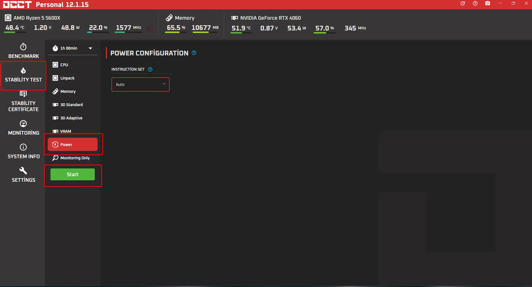Click the AMD Ryzen 5 5600X header
The height and width of the screenshot is (287, 532).
(x=33, y=18)
